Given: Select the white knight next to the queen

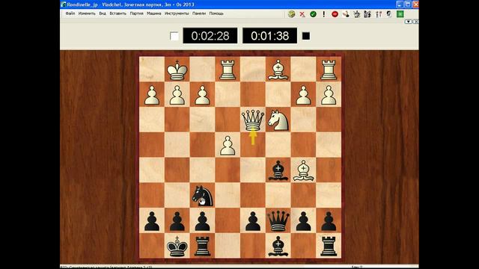Looking at the screenshot, I should pos(278,120).
